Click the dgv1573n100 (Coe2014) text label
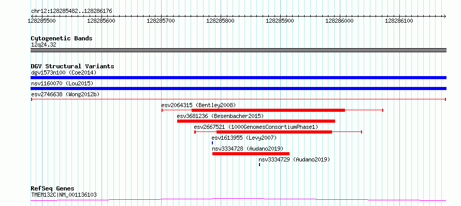 pyautogui.click(x=64, y=72)
